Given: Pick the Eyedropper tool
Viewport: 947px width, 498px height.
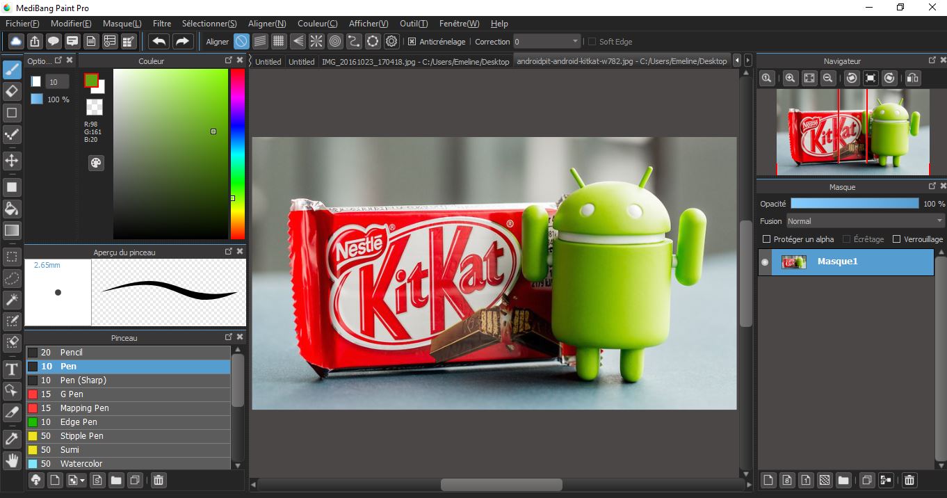Looking at the screenshot, I should 12,438.
